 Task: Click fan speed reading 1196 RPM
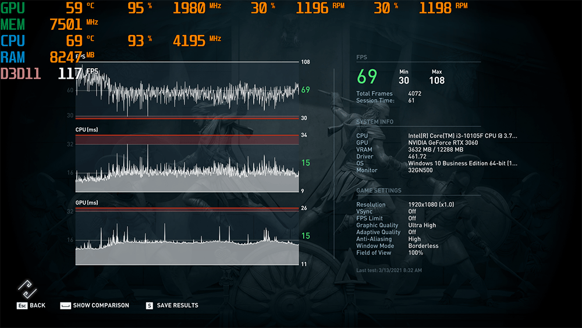pos(320,8)
